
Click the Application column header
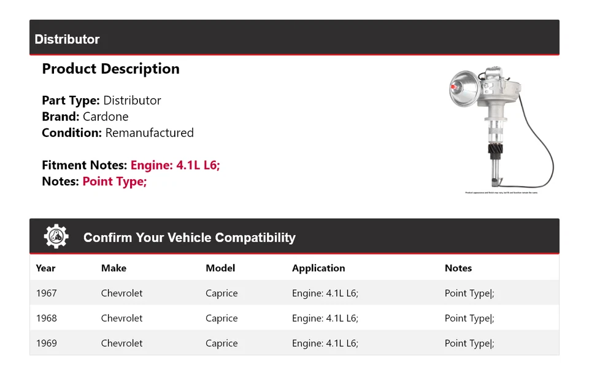click(x=318, y=268)
